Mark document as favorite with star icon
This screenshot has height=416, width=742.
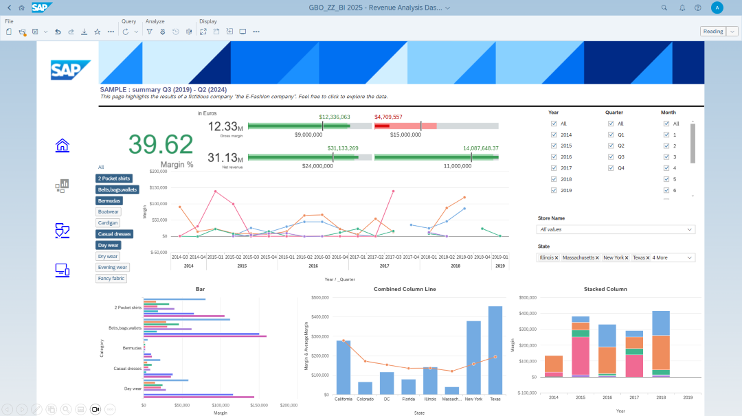pos(97,32)
